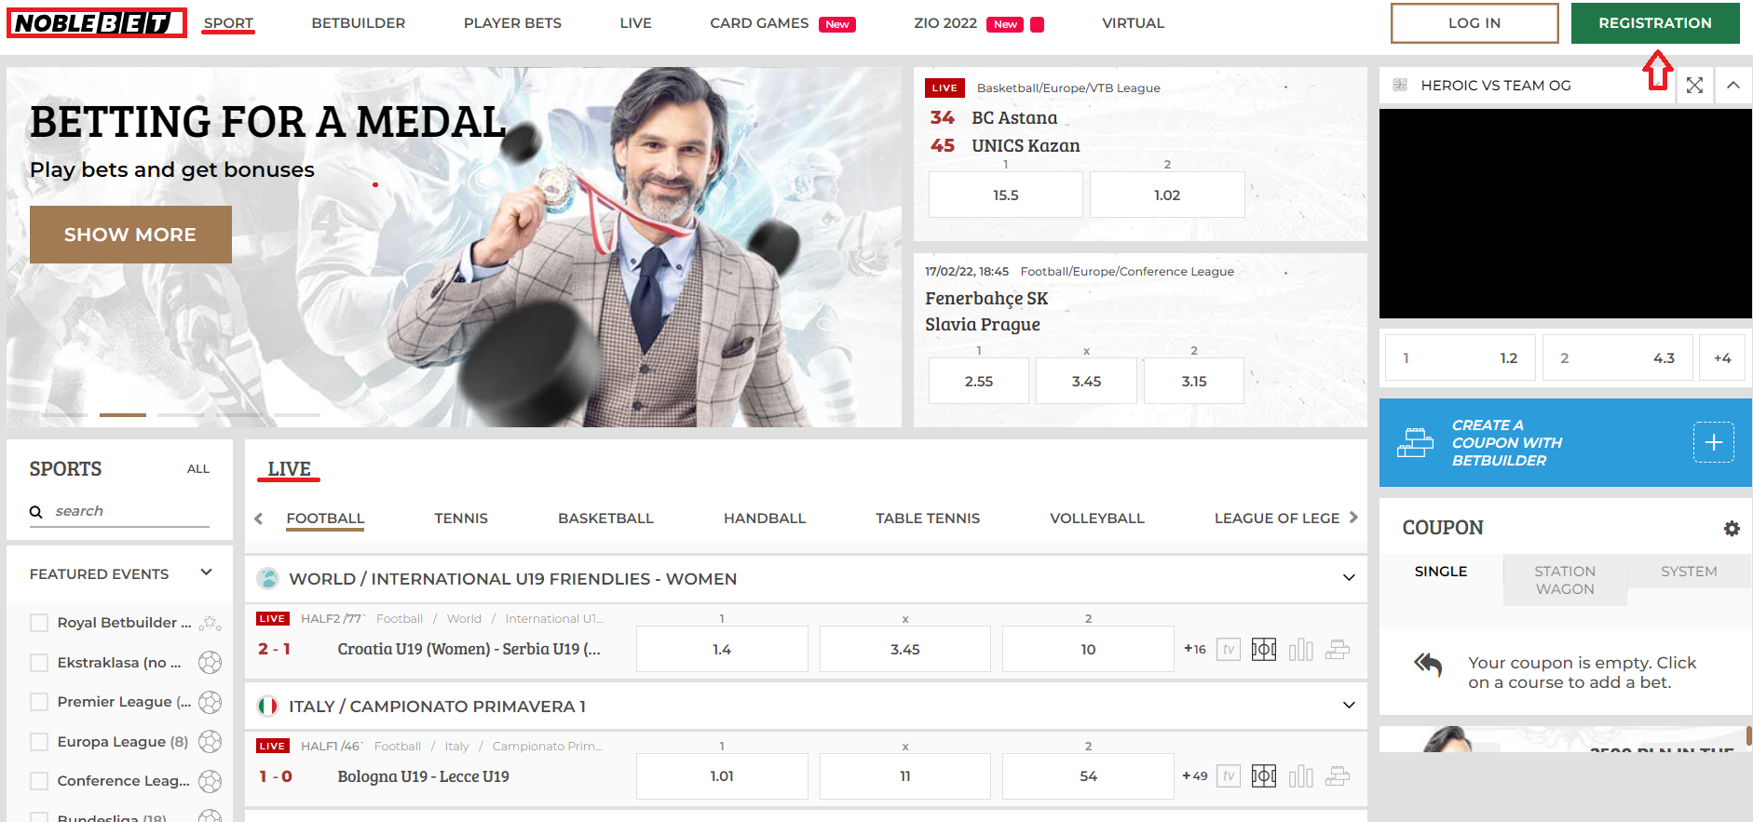Collapse Italy Campionato Primavera 1 section
The height and width of the screenshot is (822, 1753).
[x=1349, y=706]
